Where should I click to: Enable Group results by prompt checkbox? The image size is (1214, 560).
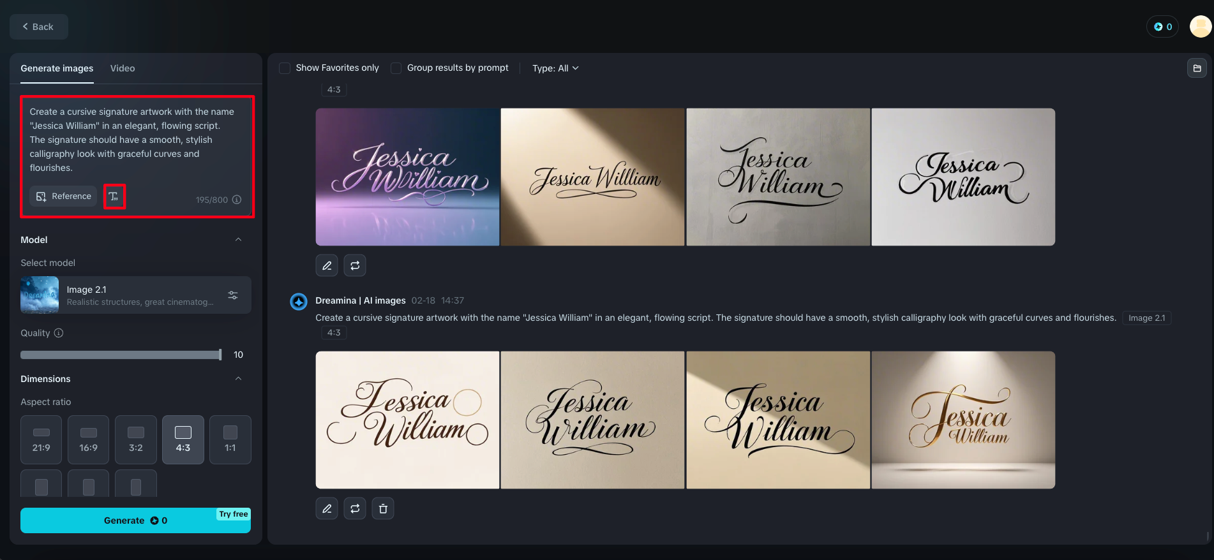pyautogui.click(x=396, y=68)
